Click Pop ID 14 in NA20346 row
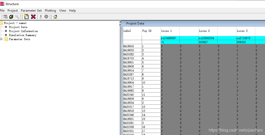Viewport: 265px width, 135px height. tap(151, 115)
